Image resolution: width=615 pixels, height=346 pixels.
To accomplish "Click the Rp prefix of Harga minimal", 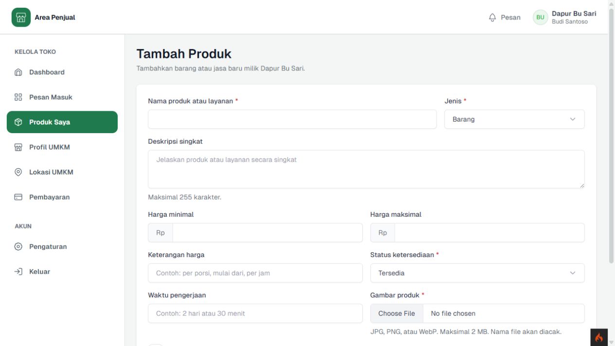I will pos(160,233).
